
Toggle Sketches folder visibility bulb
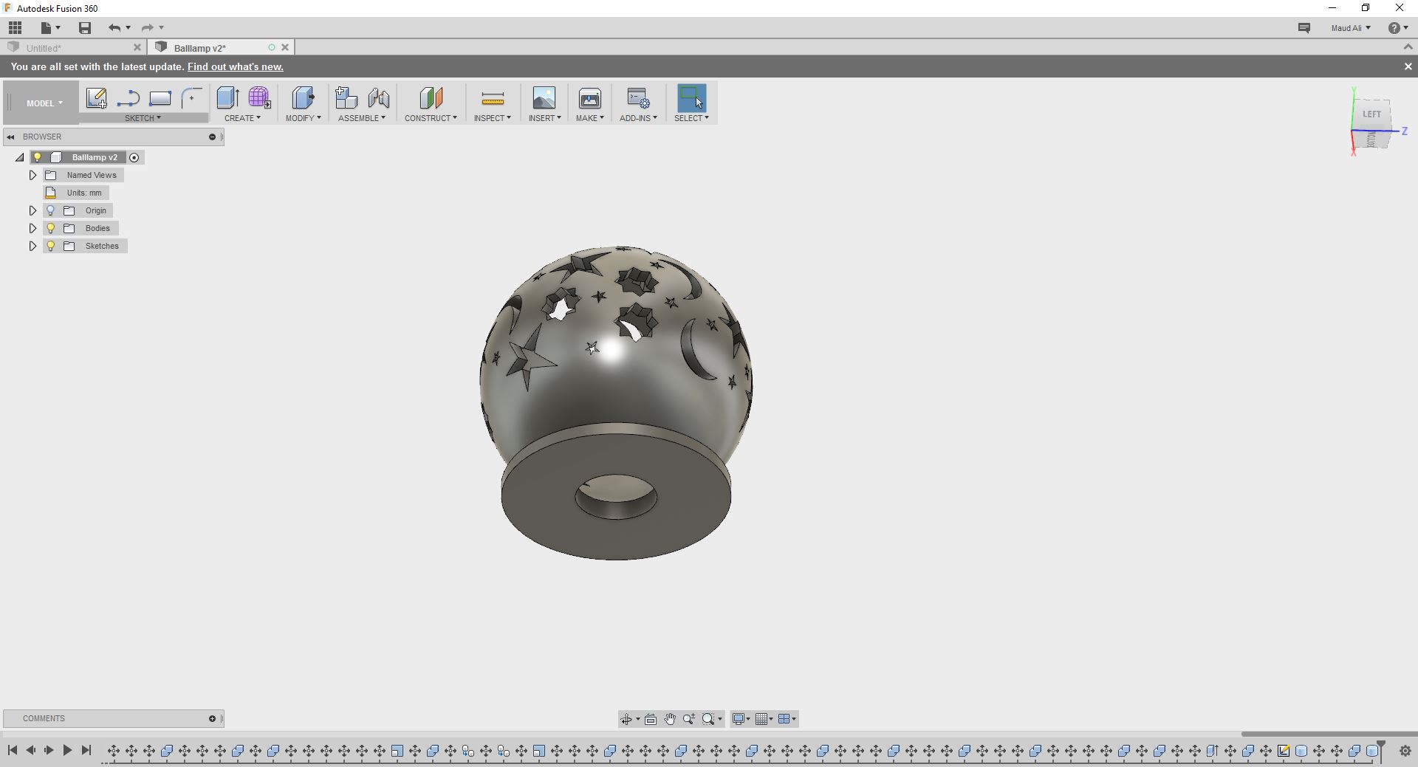click(x=51, y=246)
